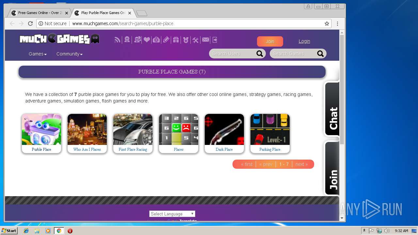418x235 pixels.
Task: Click the Start button
Action: (9, 231)
